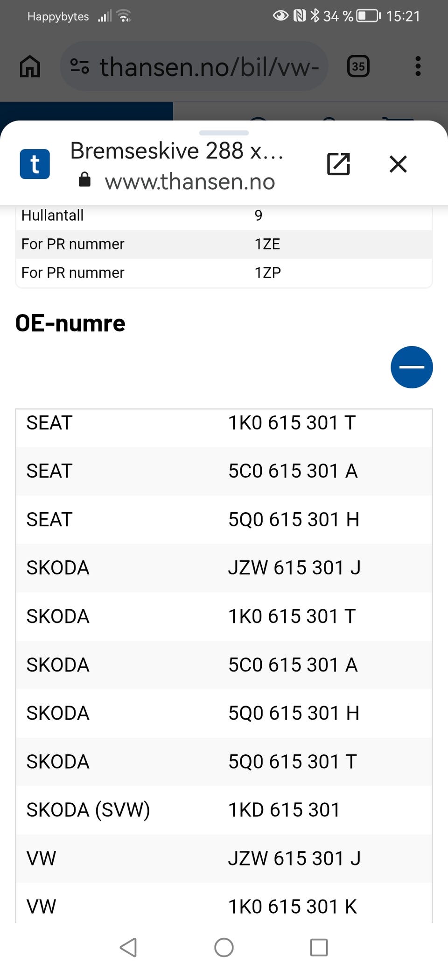Select SEAT 5C0 615 301 A row

pos(224,471)
